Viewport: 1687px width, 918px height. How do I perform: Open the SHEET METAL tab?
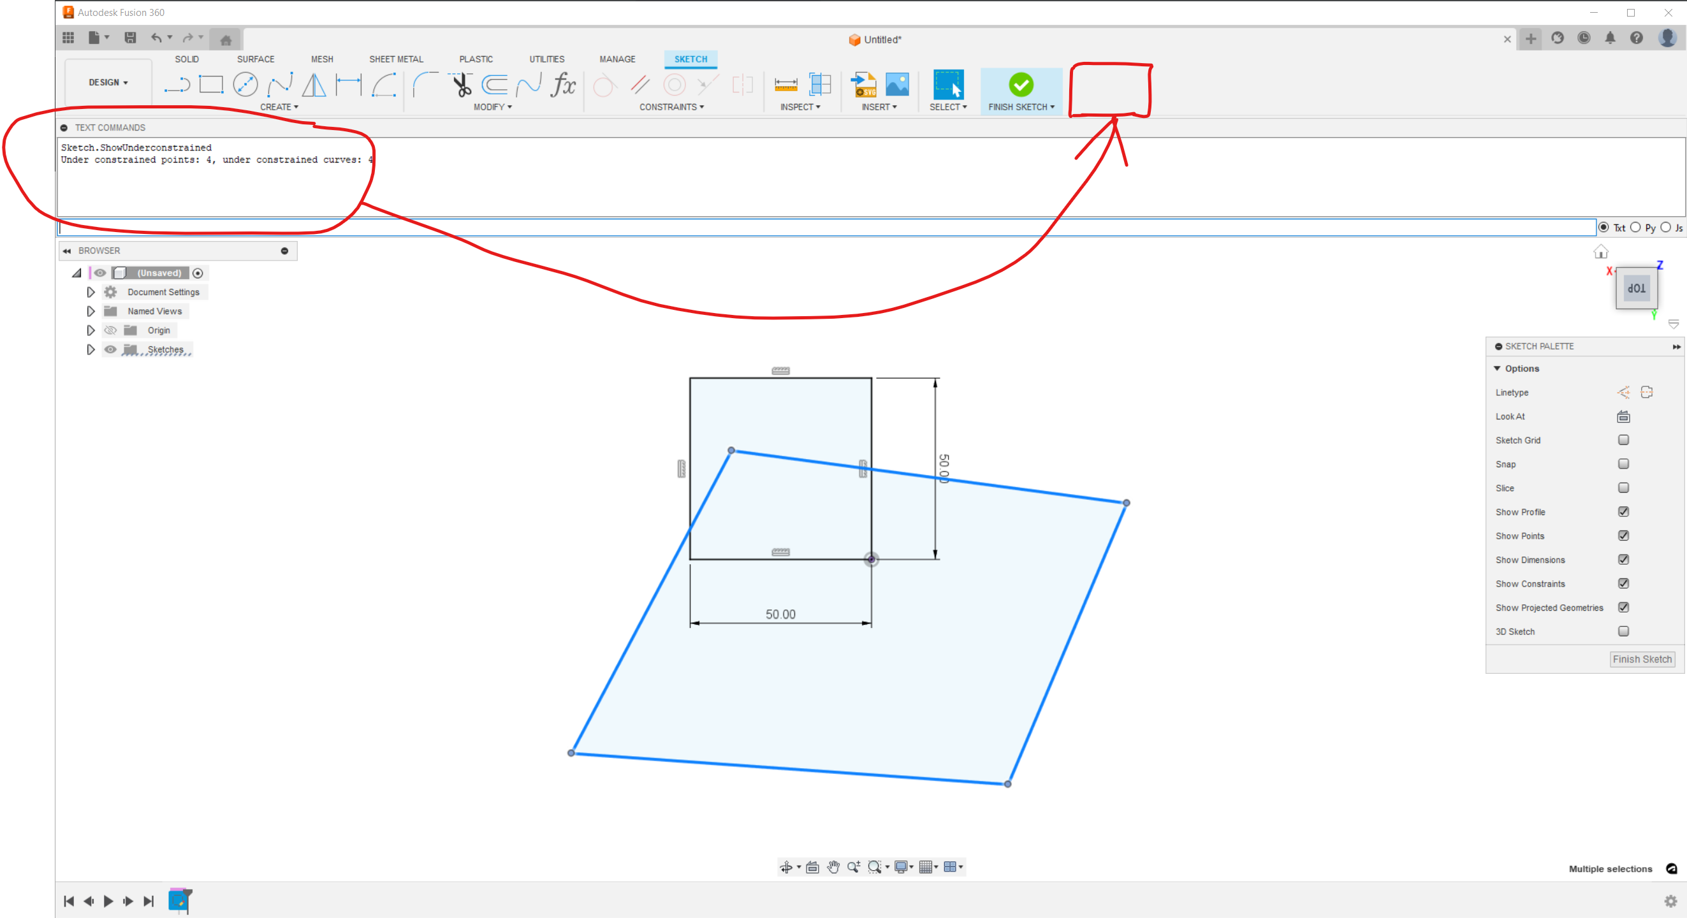point(395,59)
